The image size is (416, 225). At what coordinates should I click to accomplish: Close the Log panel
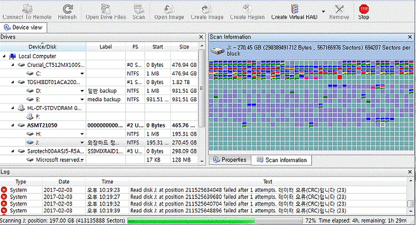410,172
